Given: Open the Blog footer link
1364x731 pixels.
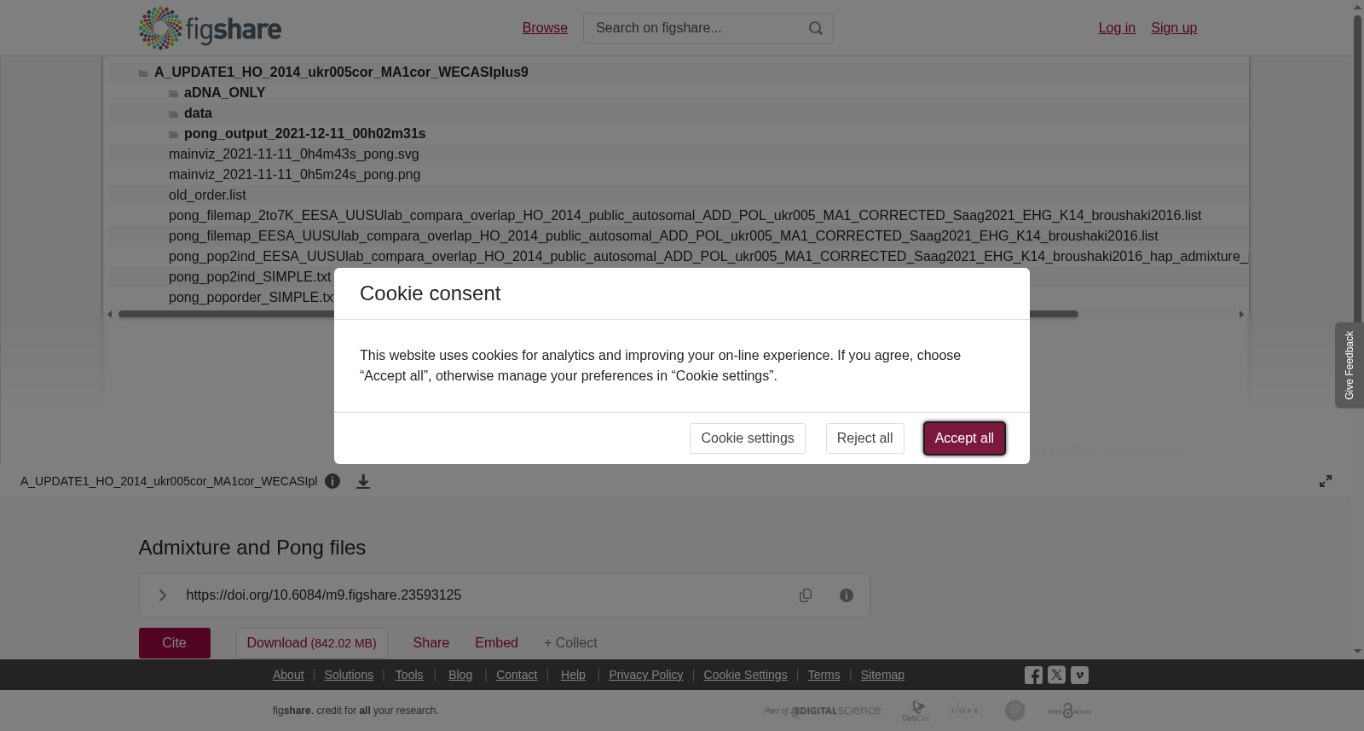Looking at the screenshot, I should click(x=460, y=675).
